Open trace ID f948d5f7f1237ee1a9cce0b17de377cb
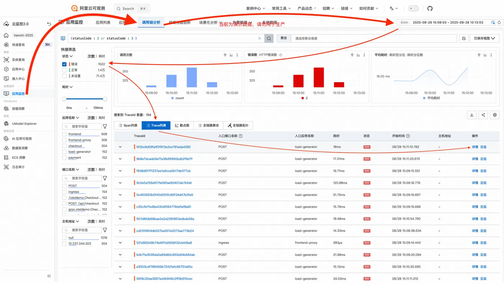504x284 pixels. 163,171
